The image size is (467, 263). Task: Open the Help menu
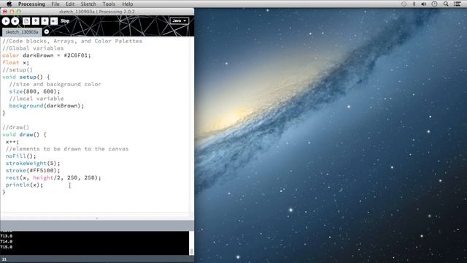[128, 4]
